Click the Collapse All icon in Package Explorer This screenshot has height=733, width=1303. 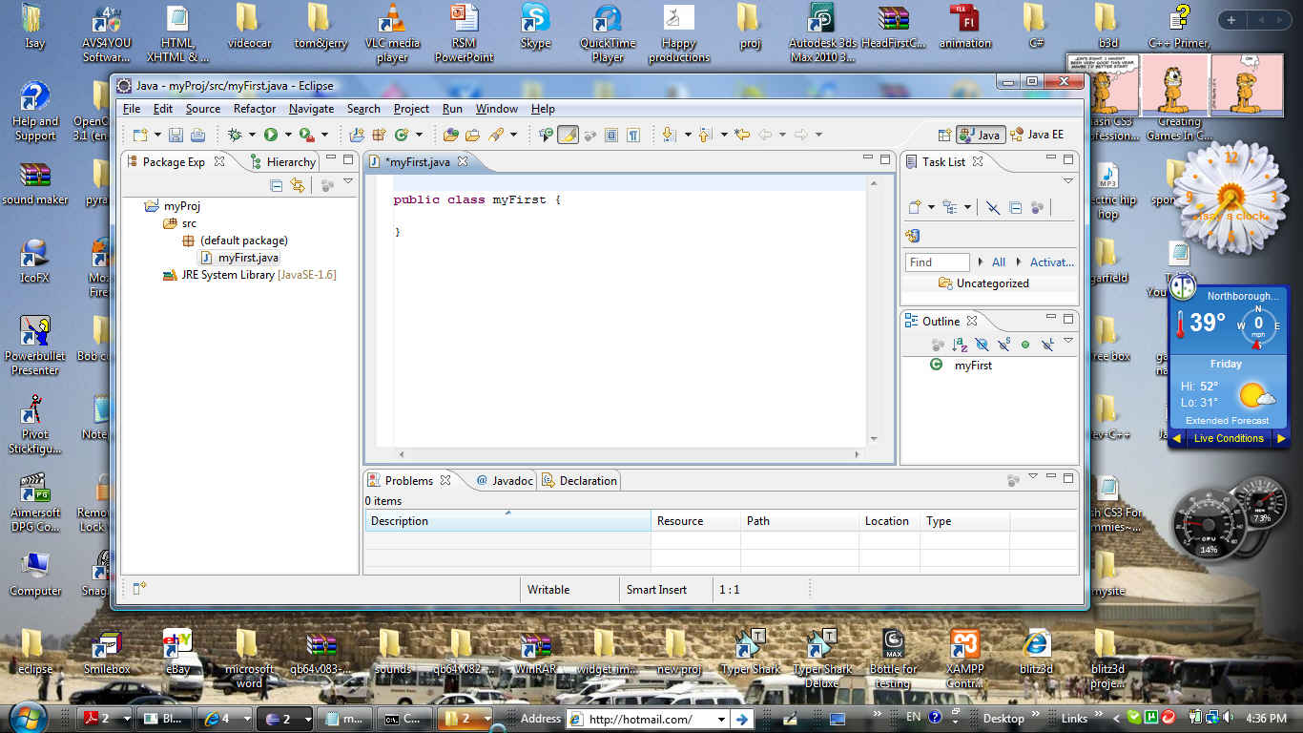click(x=277, y=186)
